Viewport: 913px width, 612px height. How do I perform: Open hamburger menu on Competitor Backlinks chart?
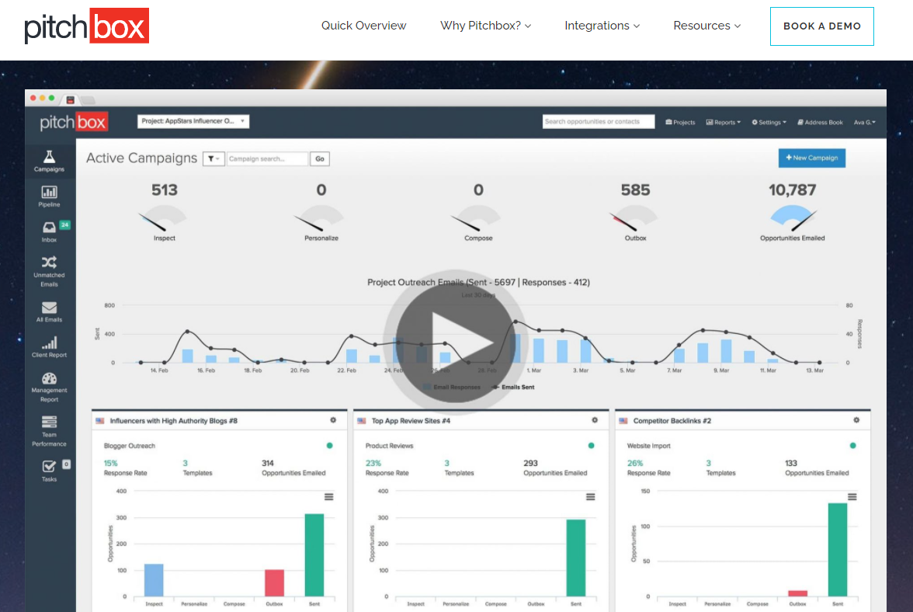pos(852,497)
